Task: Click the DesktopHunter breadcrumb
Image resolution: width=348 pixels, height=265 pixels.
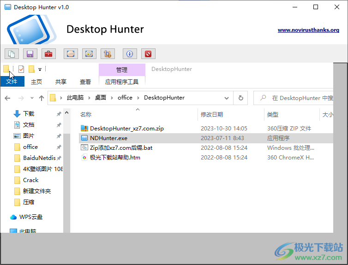Action: [x=164, y=98]
